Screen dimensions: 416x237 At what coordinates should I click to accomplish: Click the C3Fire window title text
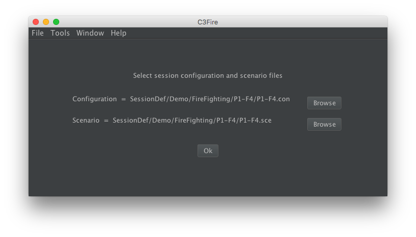[208, 22]
